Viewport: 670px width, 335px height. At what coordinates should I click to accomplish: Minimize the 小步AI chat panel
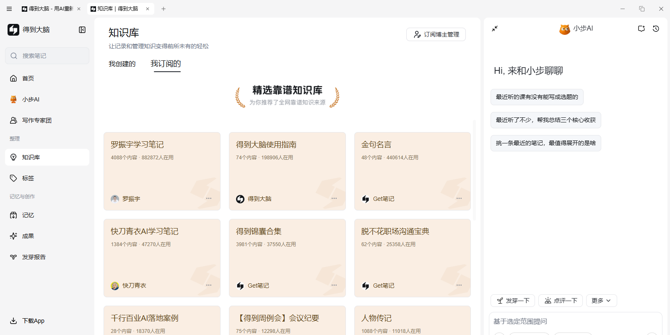(495, 29)
